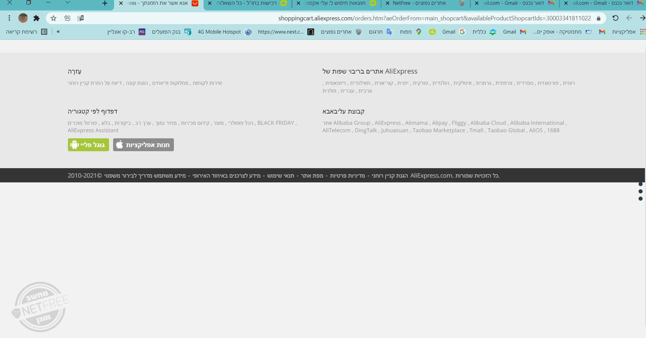Open the Extensions puzzle-piece menu
The image size is (646, 338).
[x=37, y=18]
